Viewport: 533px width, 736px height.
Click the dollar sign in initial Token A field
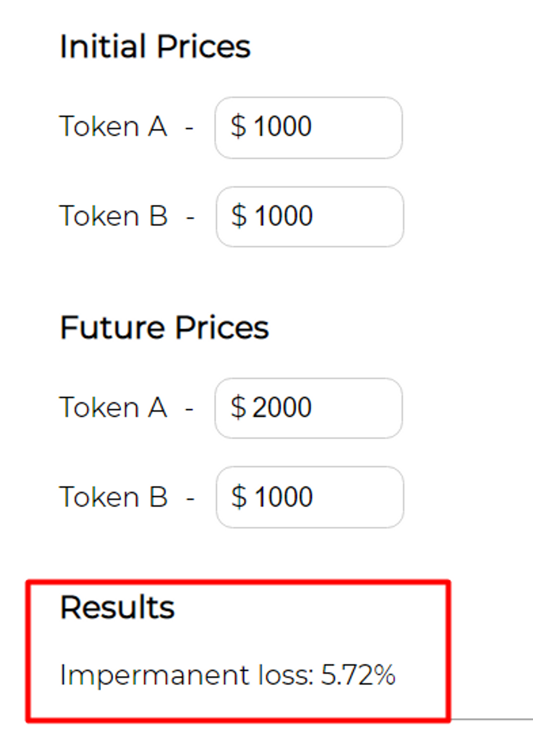pos(238,126)
